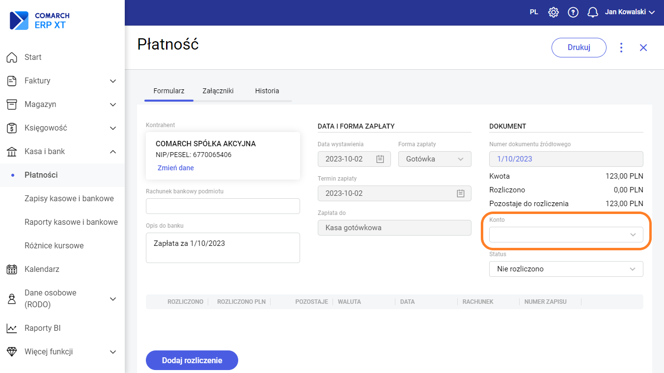Open Forma zapłaty dropdown set to Gotówka
Image resolution: width=664 pixels, height=373 pixels.
click(435, 159)
